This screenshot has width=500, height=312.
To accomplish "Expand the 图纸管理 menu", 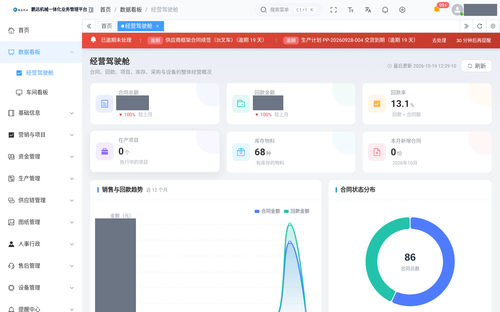I will click(x=41, y=222).
